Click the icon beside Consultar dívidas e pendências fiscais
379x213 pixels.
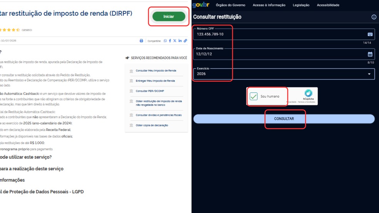tap(131, 115)
